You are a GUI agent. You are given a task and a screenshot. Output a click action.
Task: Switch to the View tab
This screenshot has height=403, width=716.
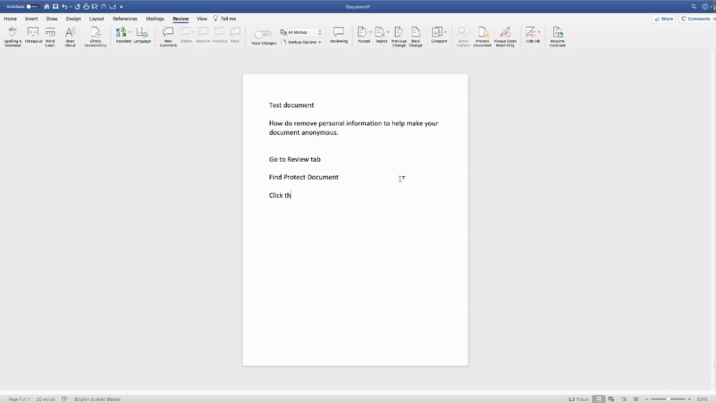(x=202, y=18)
